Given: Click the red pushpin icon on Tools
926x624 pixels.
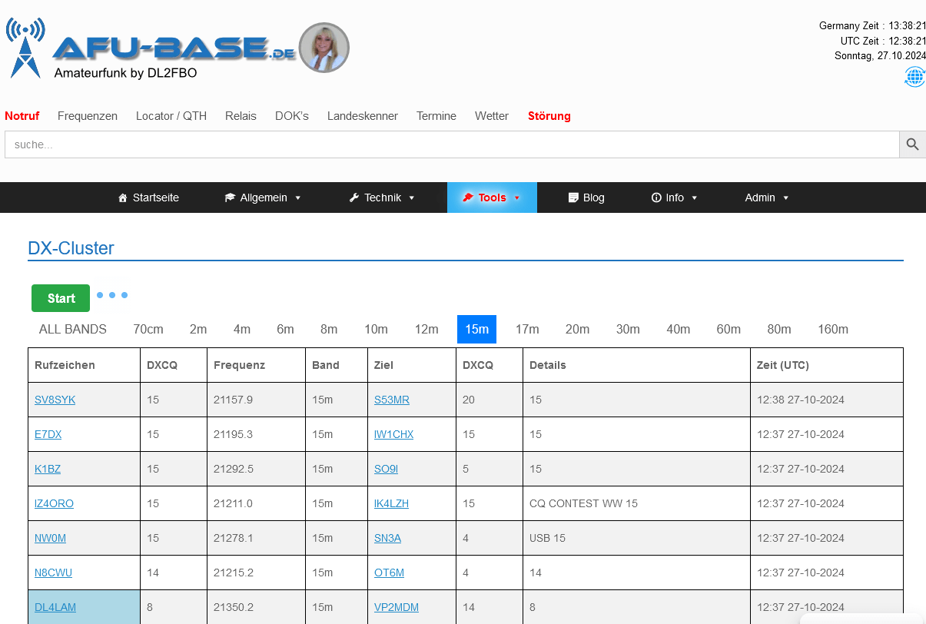Looking at the screenshot, I should tap(469, 197).
